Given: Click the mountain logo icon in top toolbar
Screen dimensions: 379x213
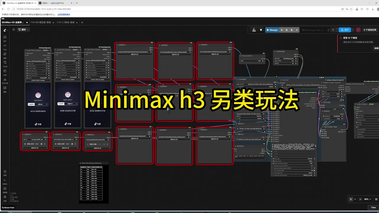Looking at the screenshot, I should (254, 30).
